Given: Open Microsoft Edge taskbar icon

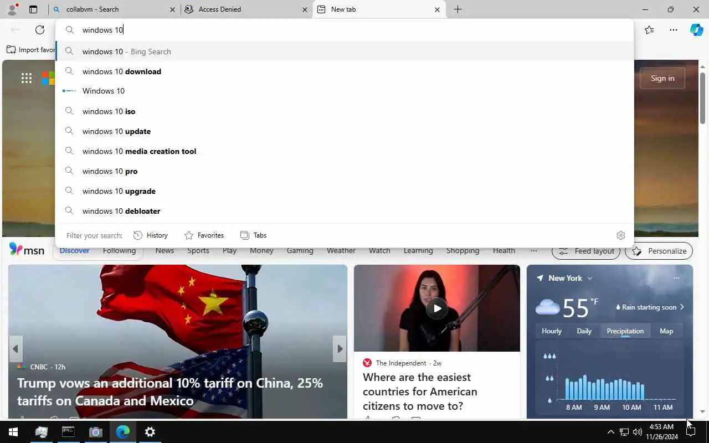Looking at the screenshot, I should click(123, 432).
